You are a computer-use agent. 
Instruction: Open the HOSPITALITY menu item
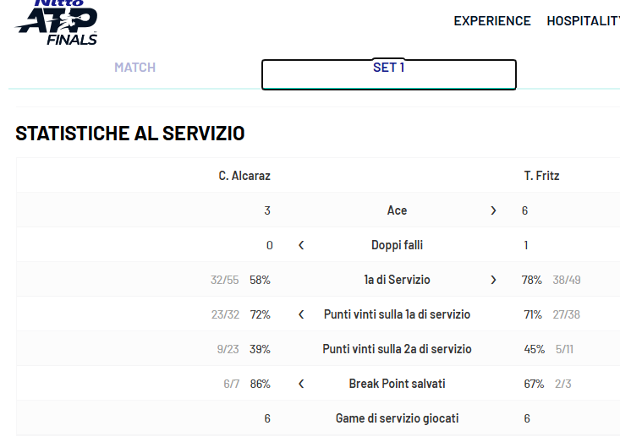[584, 21]
